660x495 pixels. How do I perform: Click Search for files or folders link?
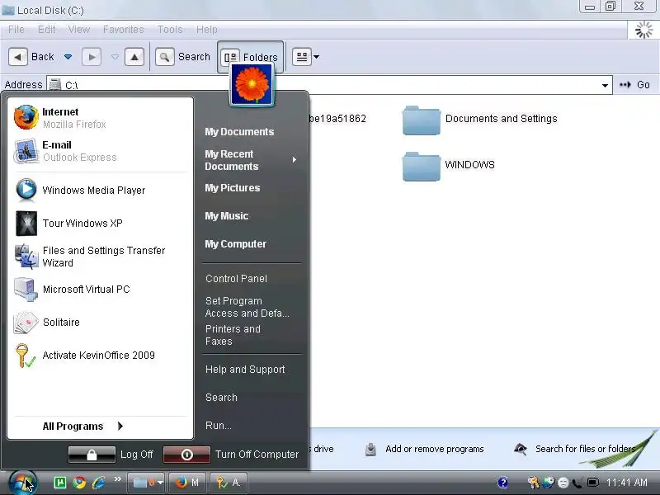click(x=575, y=449)
